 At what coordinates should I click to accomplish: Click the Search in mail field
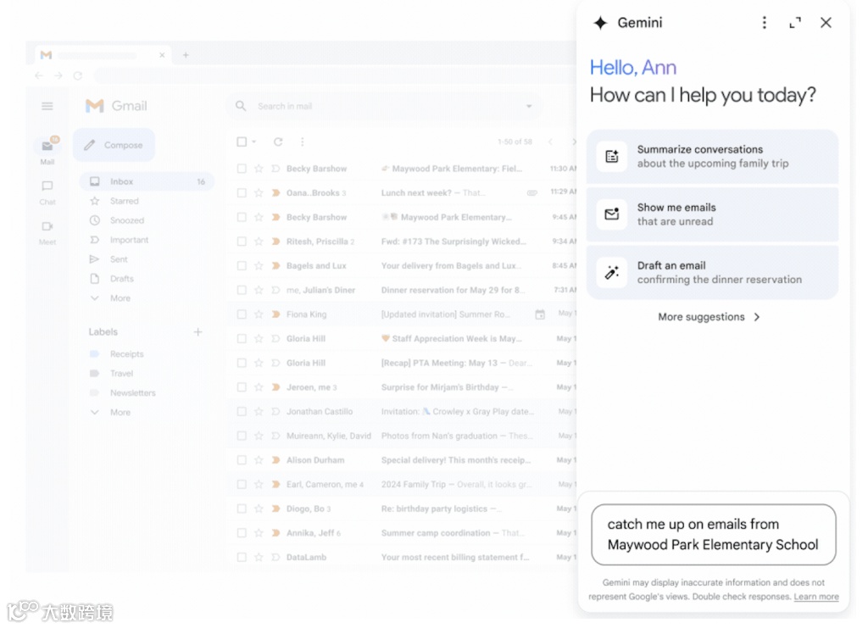383,106
